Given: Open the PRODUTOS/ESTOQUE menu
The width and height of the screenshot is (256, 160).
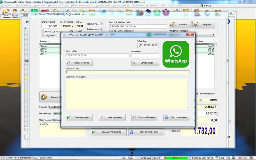Looking at the screenshot, I should pos(58,5).
